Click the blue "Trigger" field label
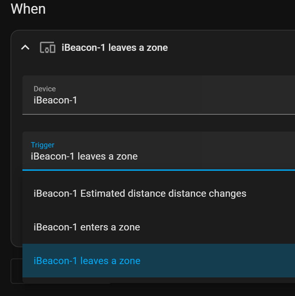This screenshot has width=295, height=296. tap(42, 145)
